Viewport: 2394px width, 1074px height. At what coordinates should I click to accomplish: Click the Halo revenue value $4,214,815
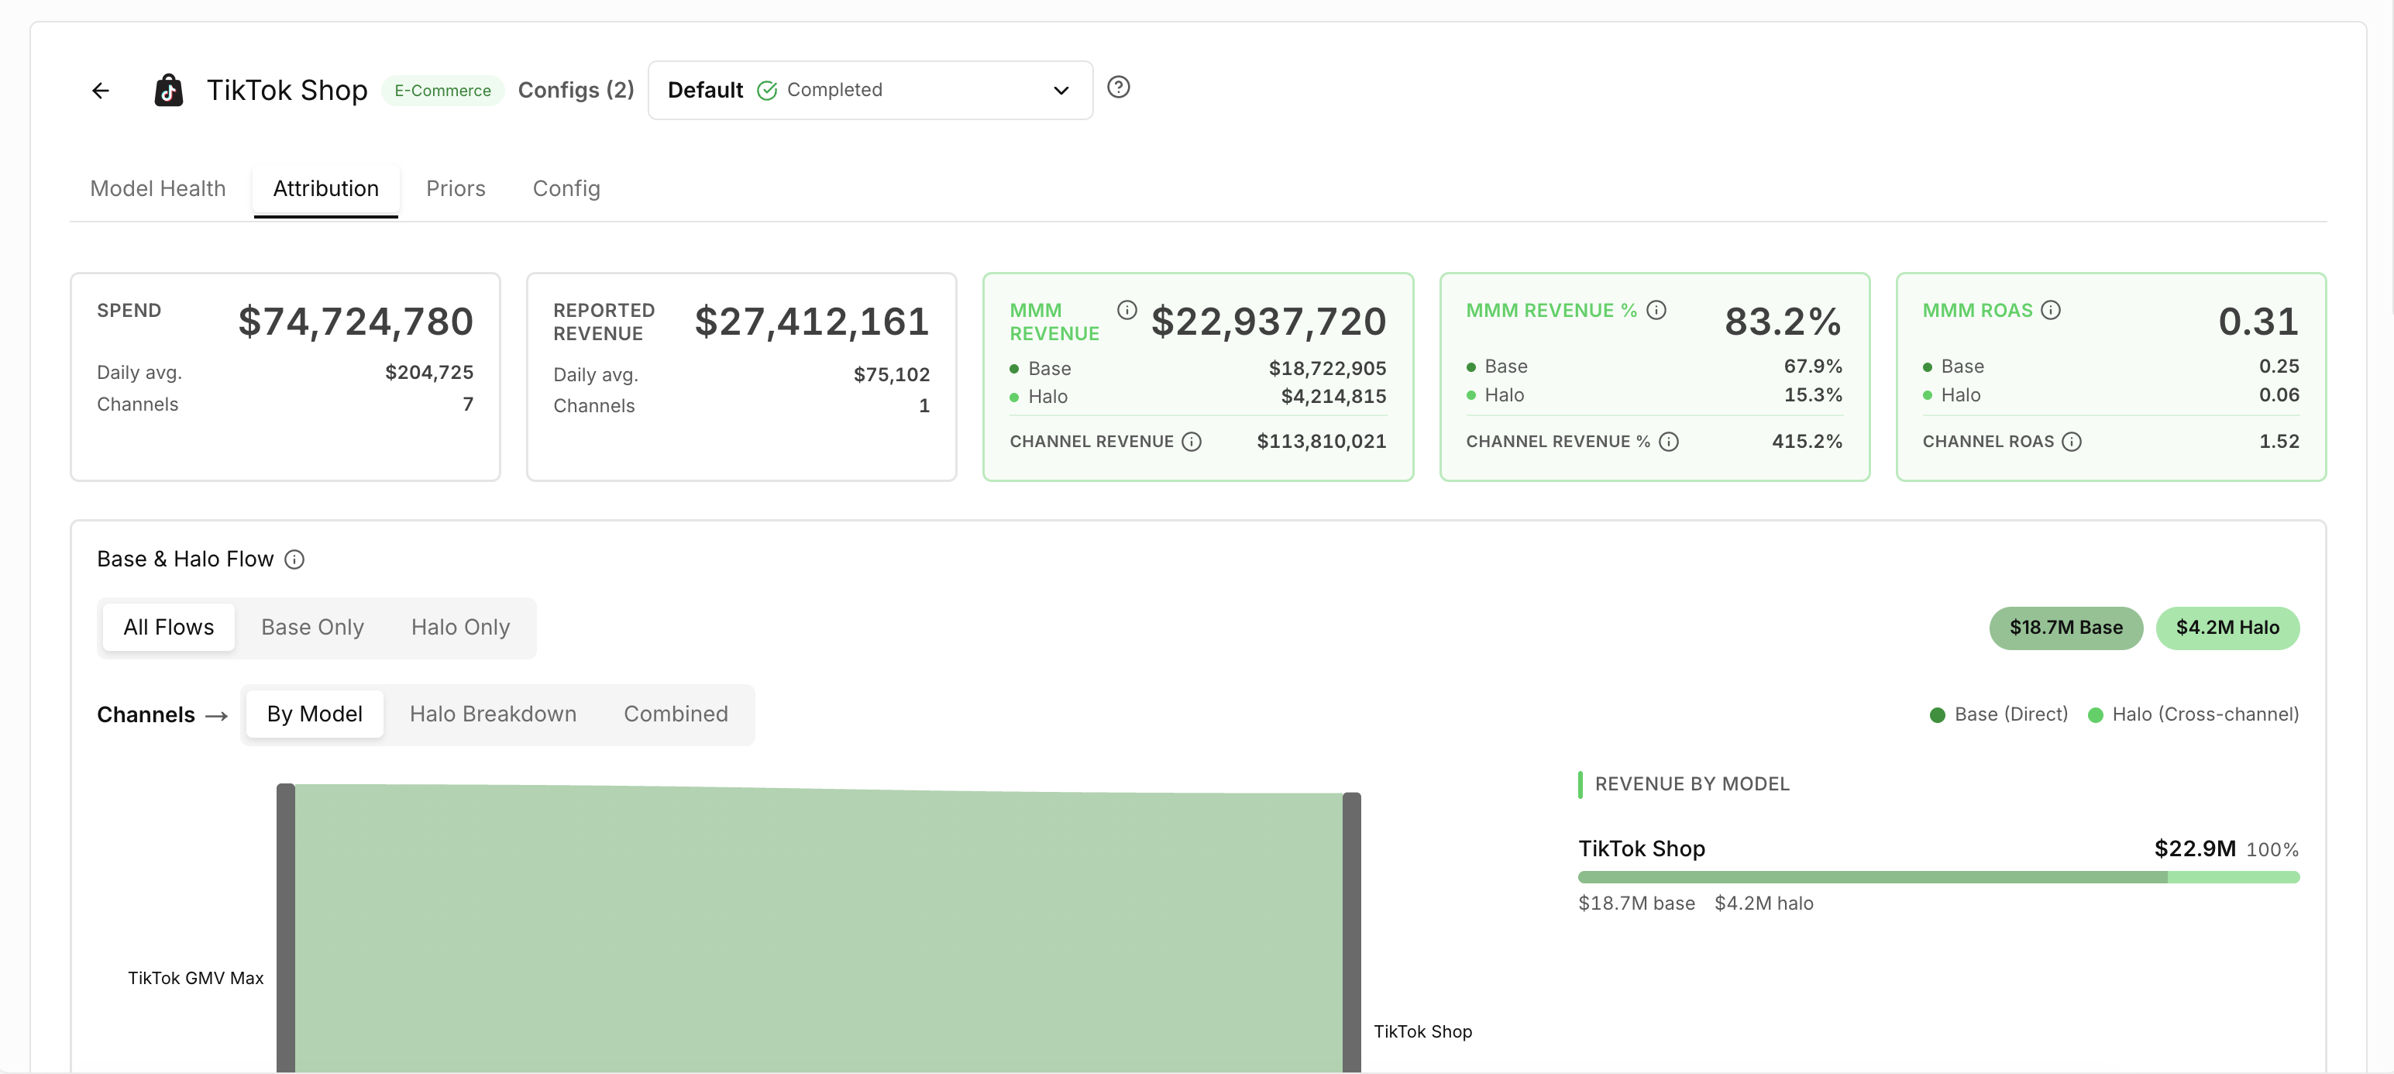(1333, 397)
